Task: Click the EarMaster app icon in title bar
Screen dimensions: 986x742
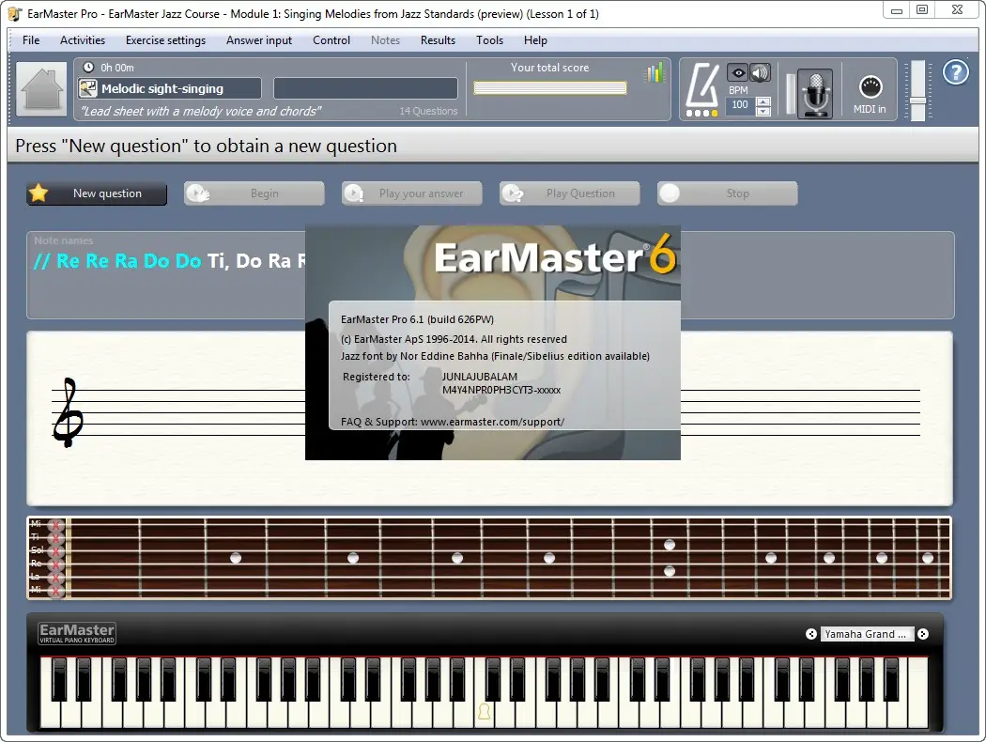Action: pos(14,14)
